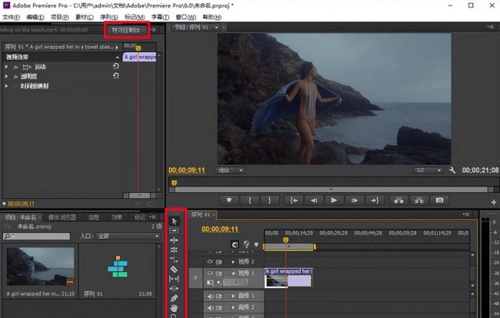Collapse the Video Effects (视频效果) section
Viewport: 500px width, 318px height.
[x=118, y=58]
